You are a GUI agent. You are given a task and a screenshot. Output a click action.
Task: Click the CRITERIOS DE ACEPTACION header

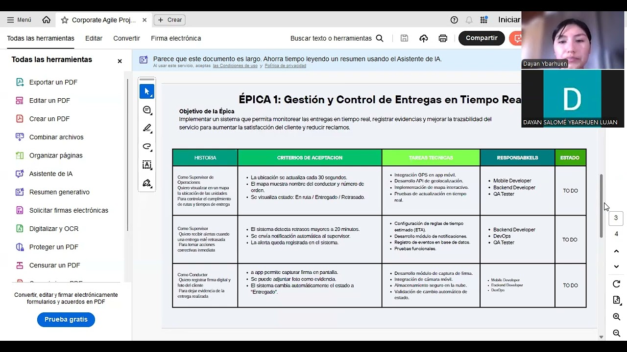[310, 158]
